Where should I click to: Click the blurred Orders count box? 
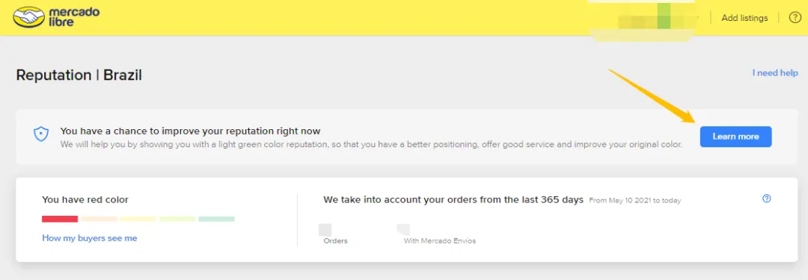point(325,229)
